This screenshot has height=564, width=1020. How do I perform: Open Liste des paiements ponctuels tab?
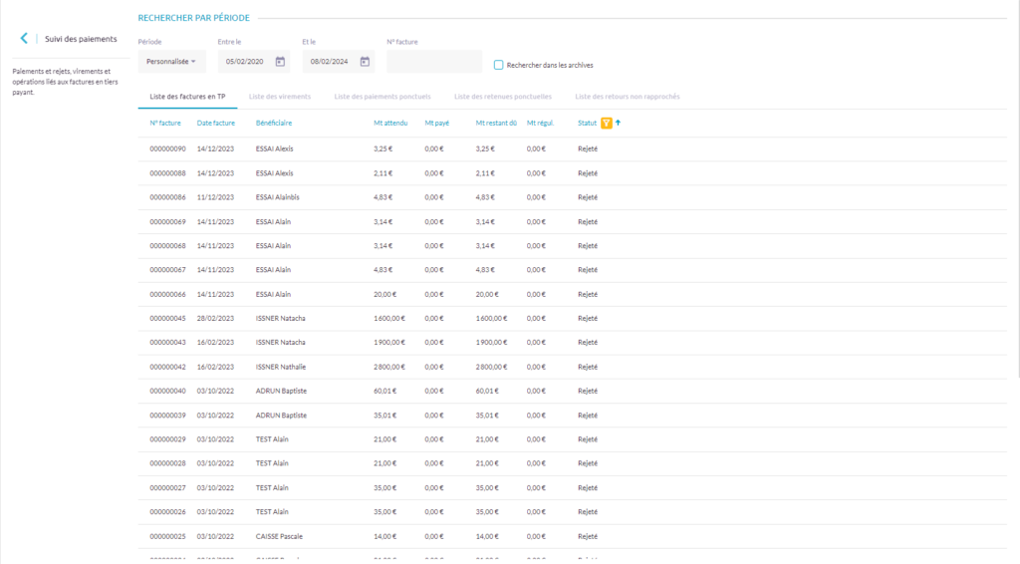tap(382, 97)
